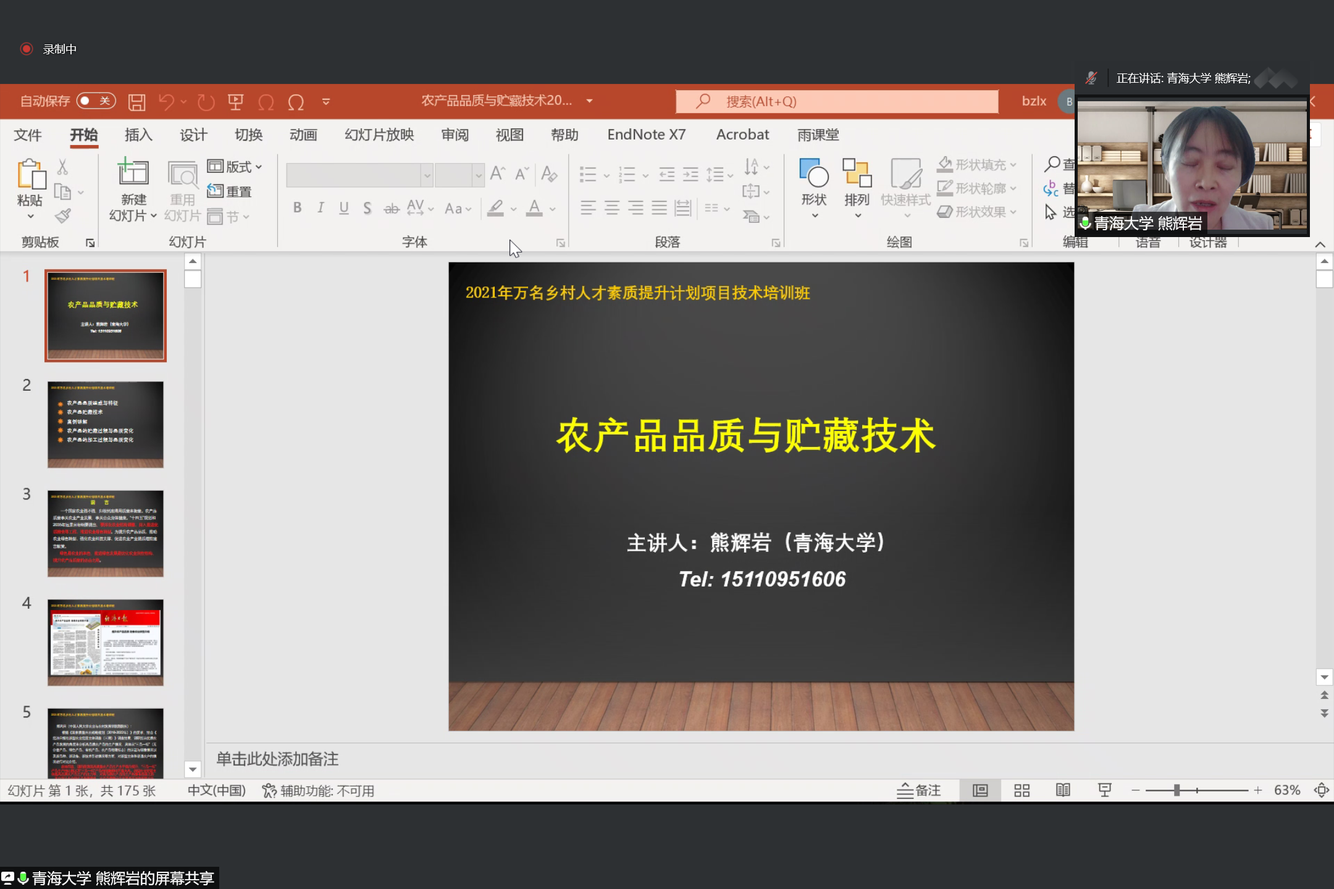Toggle Bold formatting

pyautogui.click(x=297, y=208)
